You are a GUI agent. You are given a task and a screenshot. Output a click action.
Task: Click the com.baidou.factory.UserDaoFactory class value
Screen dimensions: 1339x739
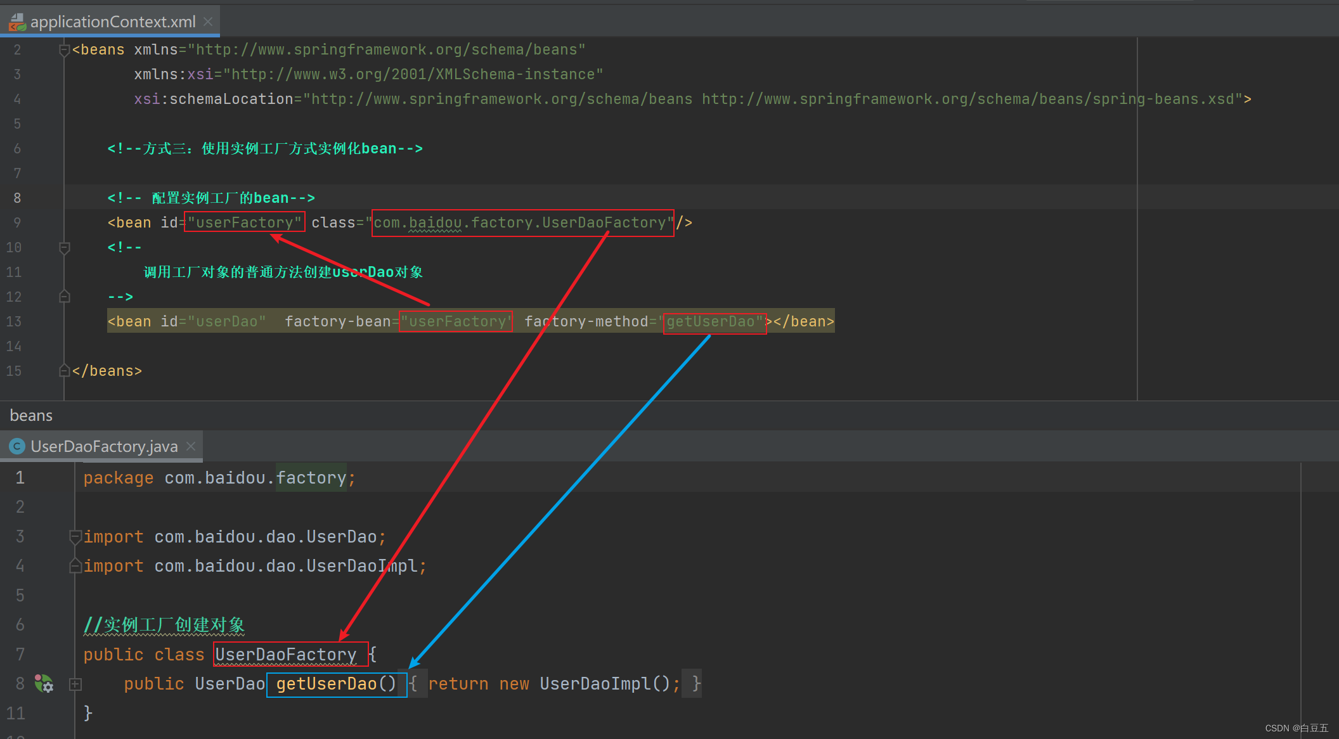[520, 222]
